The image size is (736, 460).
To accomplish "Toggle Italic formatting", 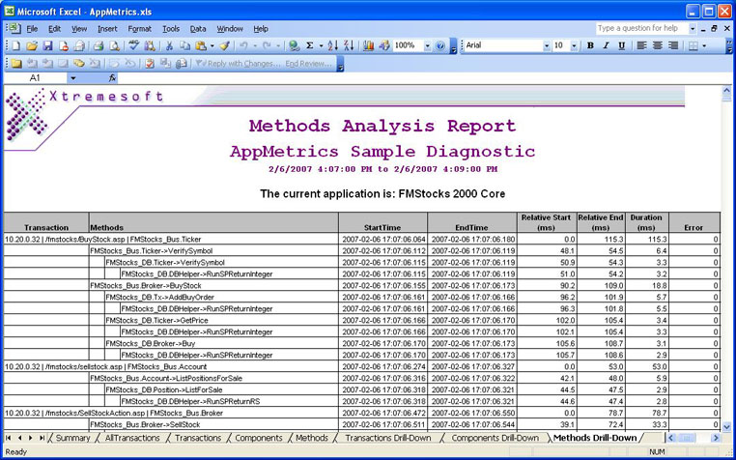I will pos(606,45).
